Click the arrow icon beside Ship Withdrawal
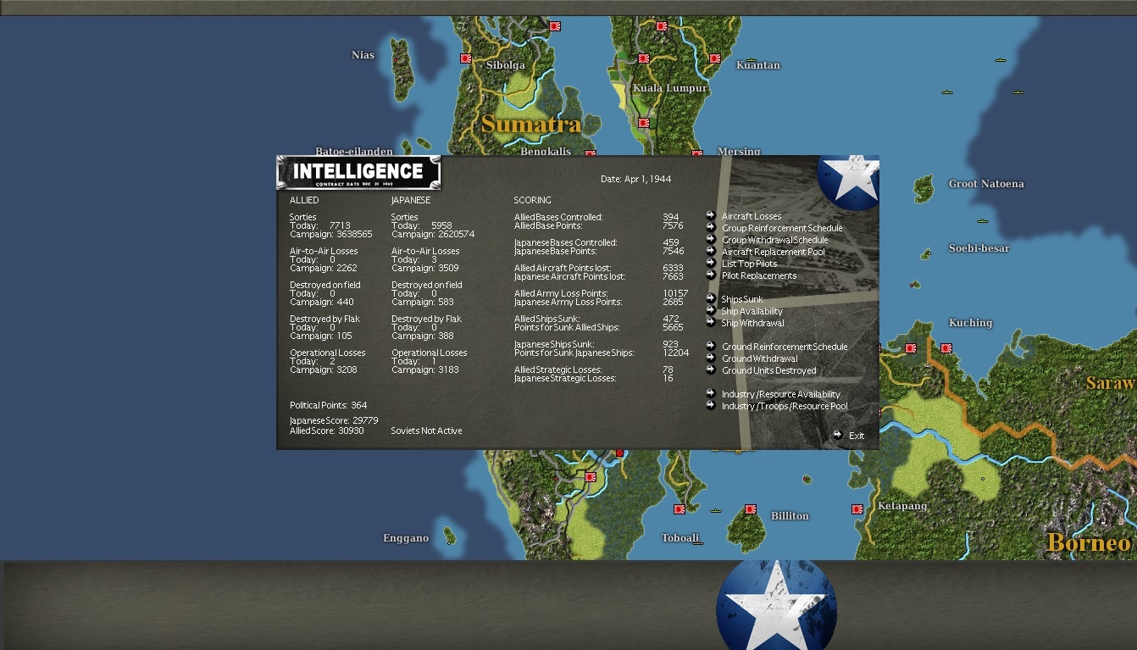This screenshot has height=650, width=1137. pos(711,322)
